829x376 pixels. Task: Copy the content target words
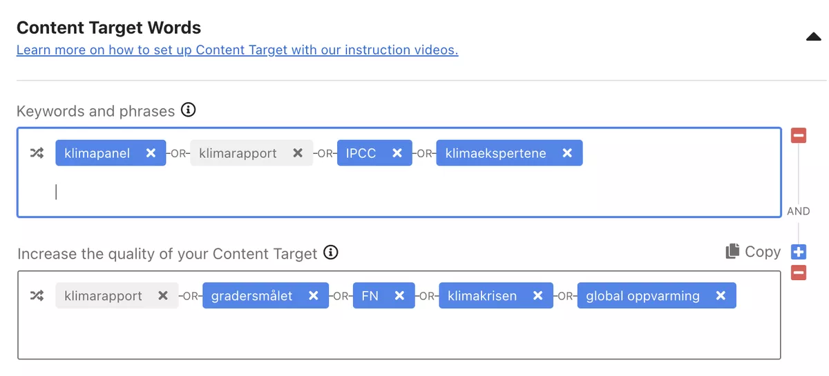pyautogui.click(x=753, y=252)
